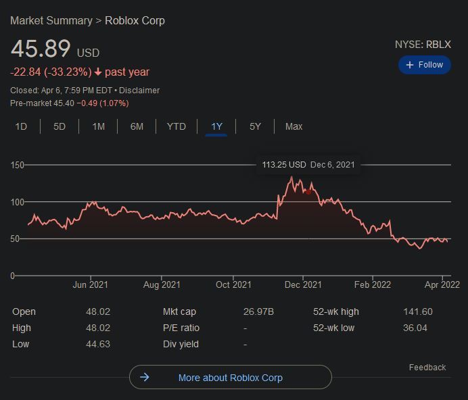Click the Apr 2022 axis label
Image resolution: width=468 pixels, height=400 pixels.
click(x=442, y=284)
